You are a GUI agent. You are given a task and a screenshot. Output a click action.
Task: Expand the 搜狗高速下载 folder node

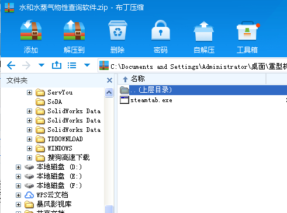[x=29, y=158]
